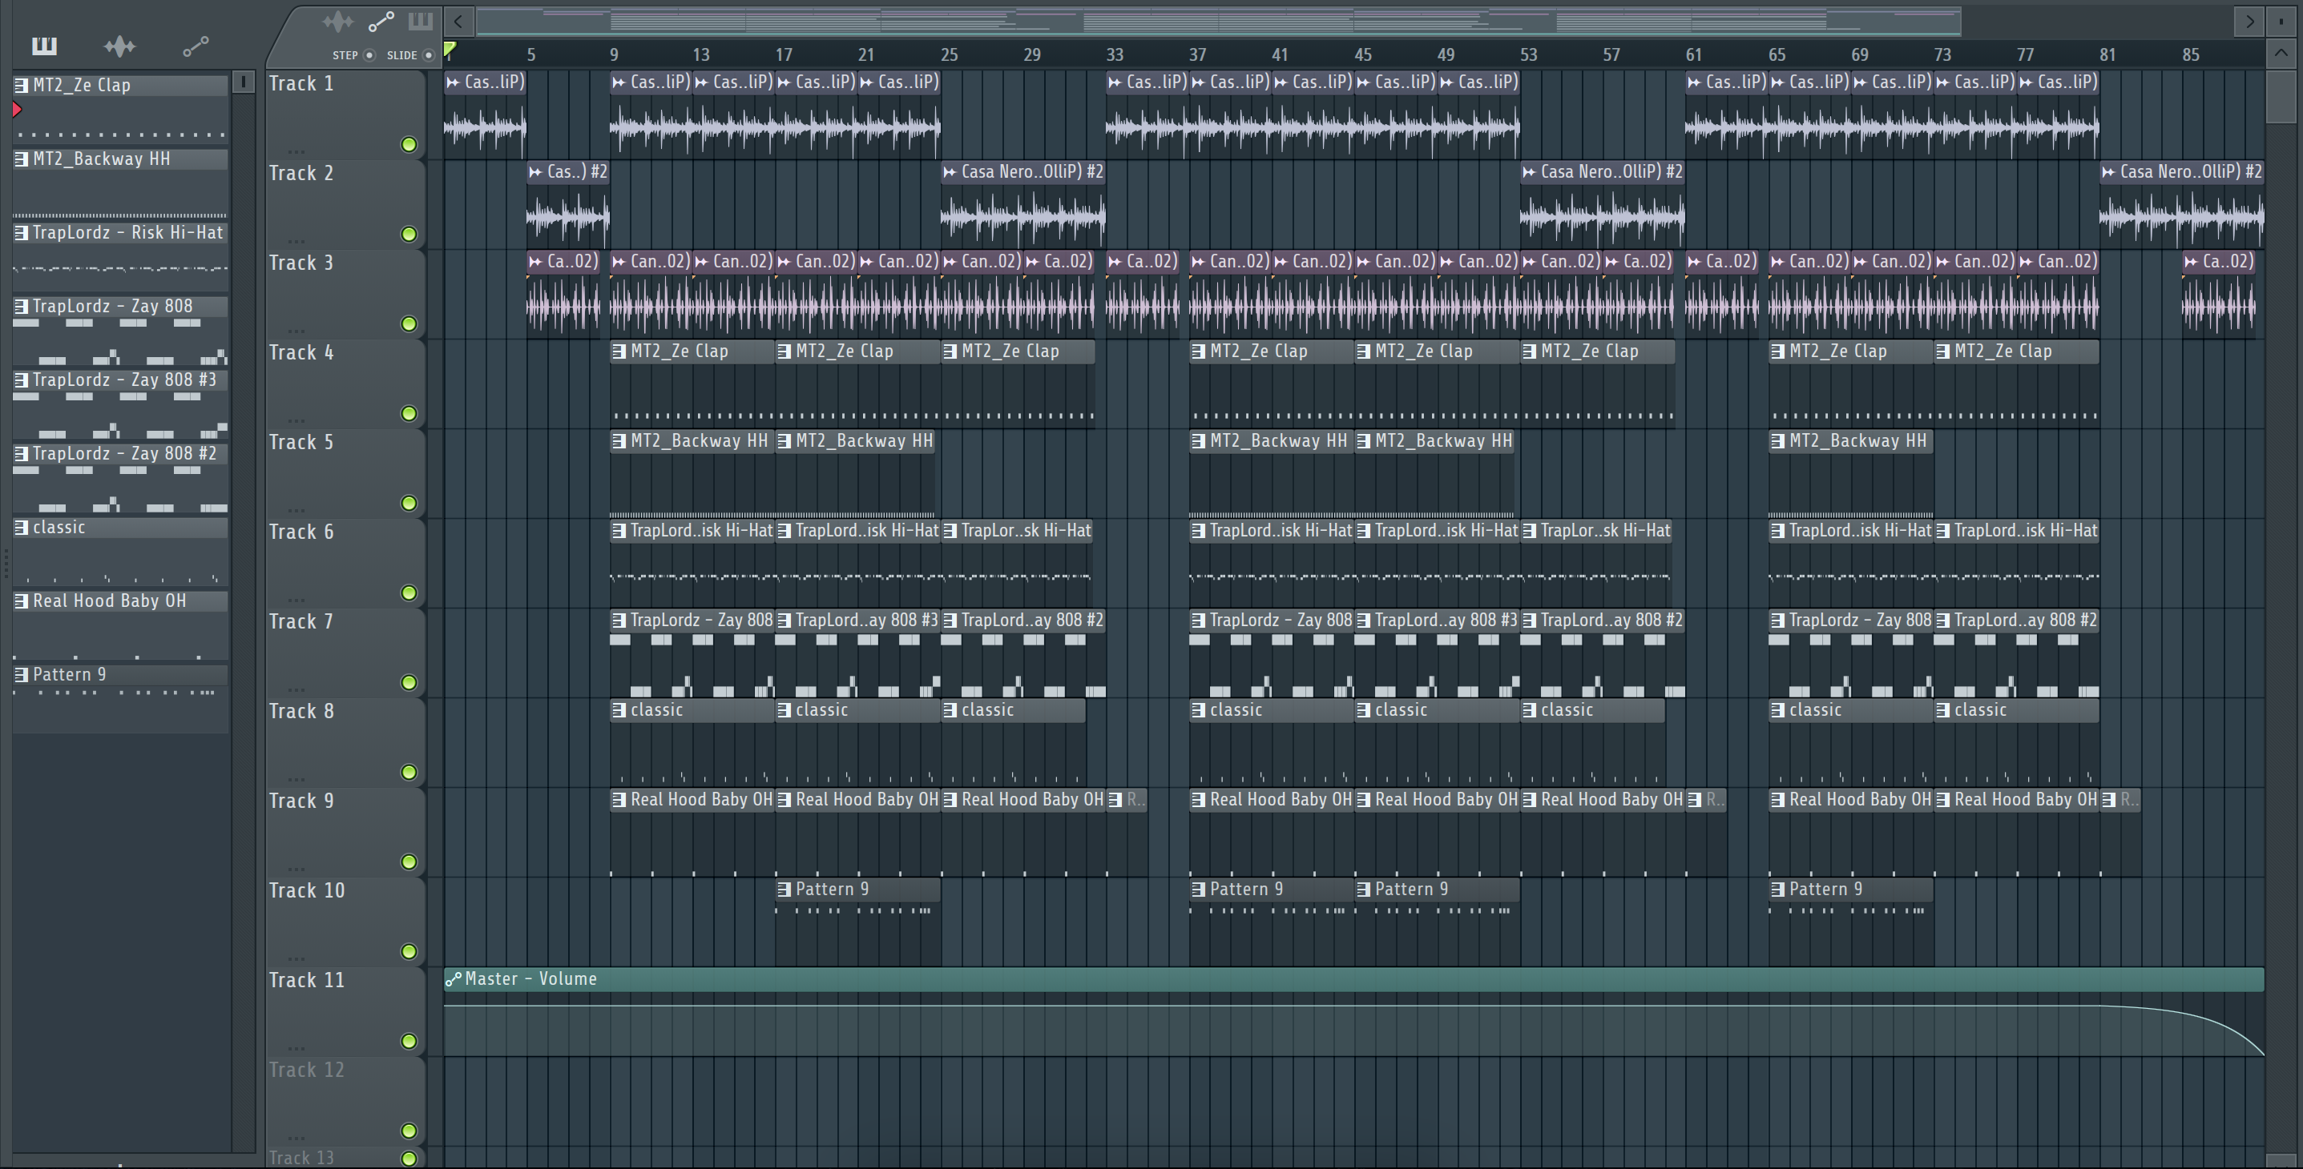Click the horizontal scrollbar thumb above the timeline

(1219, 22)
